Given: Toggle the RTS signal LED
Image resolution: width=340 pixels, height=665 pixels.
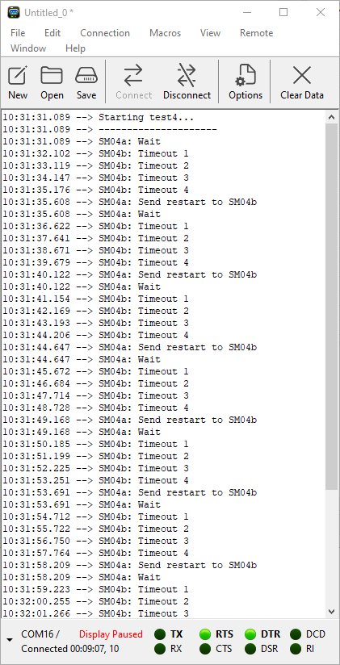Looking at the screenshot, I should pos(205,634).
